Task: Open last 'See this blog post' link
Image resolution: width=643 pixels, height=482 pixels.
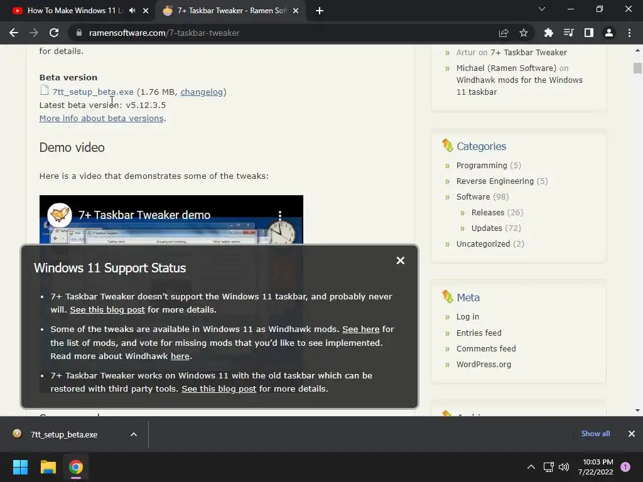Action: pyautogui.click(x=219, y=388)
